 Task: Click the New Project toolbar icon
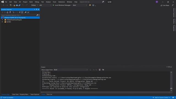(x=11, y=5)
